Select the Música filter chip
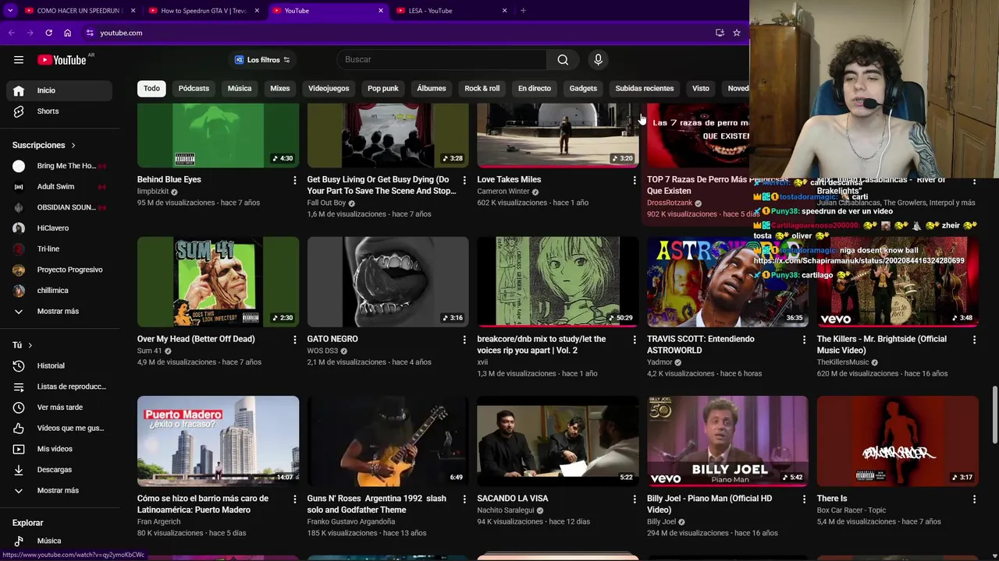This screenshot has width=999, height=561. (240, 88)
